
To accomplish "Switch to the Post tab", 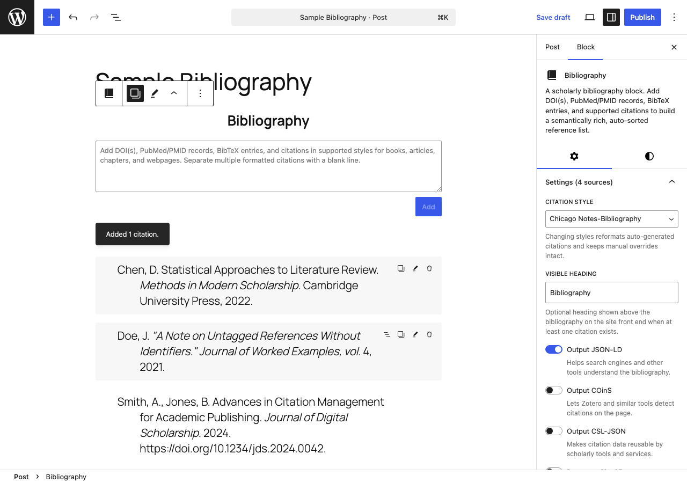I will click(x=552, y=47).
